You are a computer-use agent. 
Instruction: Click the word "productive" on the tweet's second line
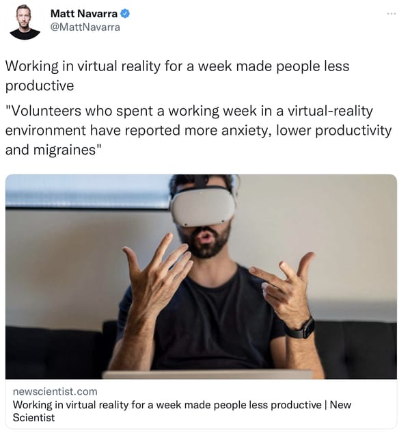[x=40, y=86]
